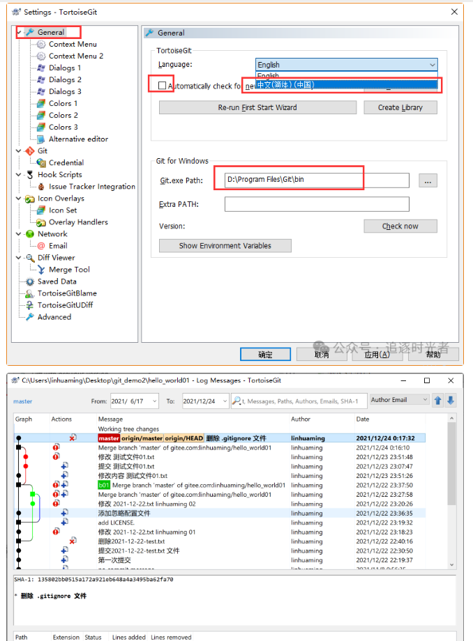This screenshot has height=641, width=473.
Task: Click the Dialogs 3 icon
Action: (41, 91)
